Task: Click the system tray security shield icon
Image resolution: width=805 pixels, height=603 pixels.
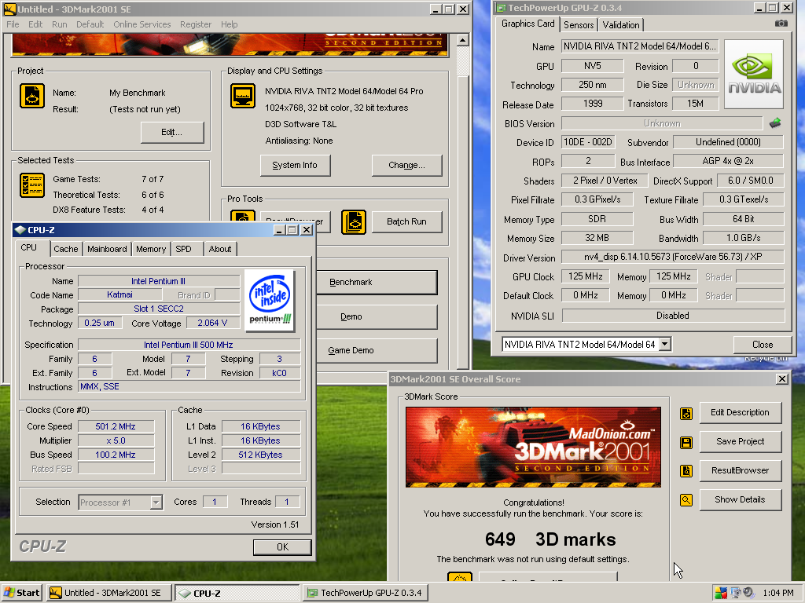Action: click(x=721, y=593)
